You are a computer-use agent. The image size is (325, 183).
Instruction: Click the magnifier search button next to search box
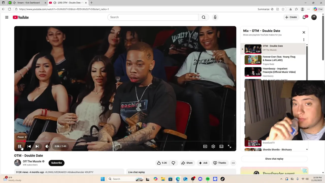204,17
